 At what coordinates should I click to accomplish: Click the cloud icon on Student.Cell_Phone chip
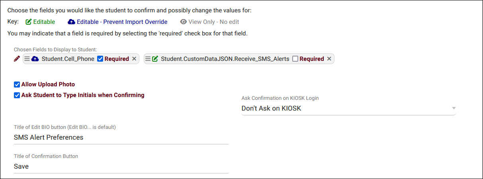tap(35, 59)
